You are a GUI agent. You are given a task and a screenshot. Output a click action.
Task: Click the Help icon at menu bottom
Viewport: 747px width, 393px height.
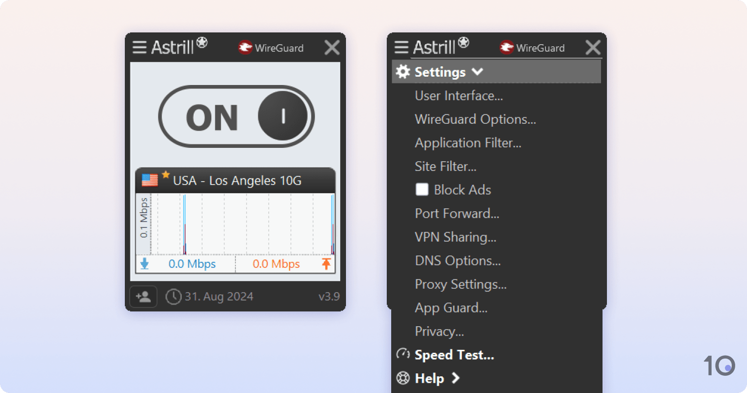tap(403, 378)
